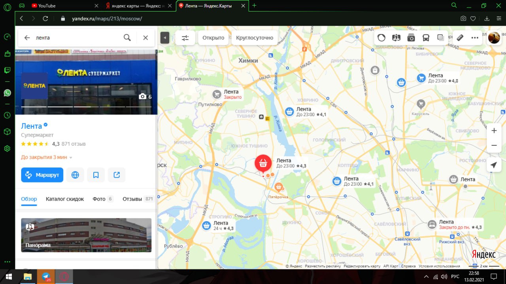The height and width of the screenshot is (284, 506).
Task: Open map layers type selector icon
Action: 441,38
